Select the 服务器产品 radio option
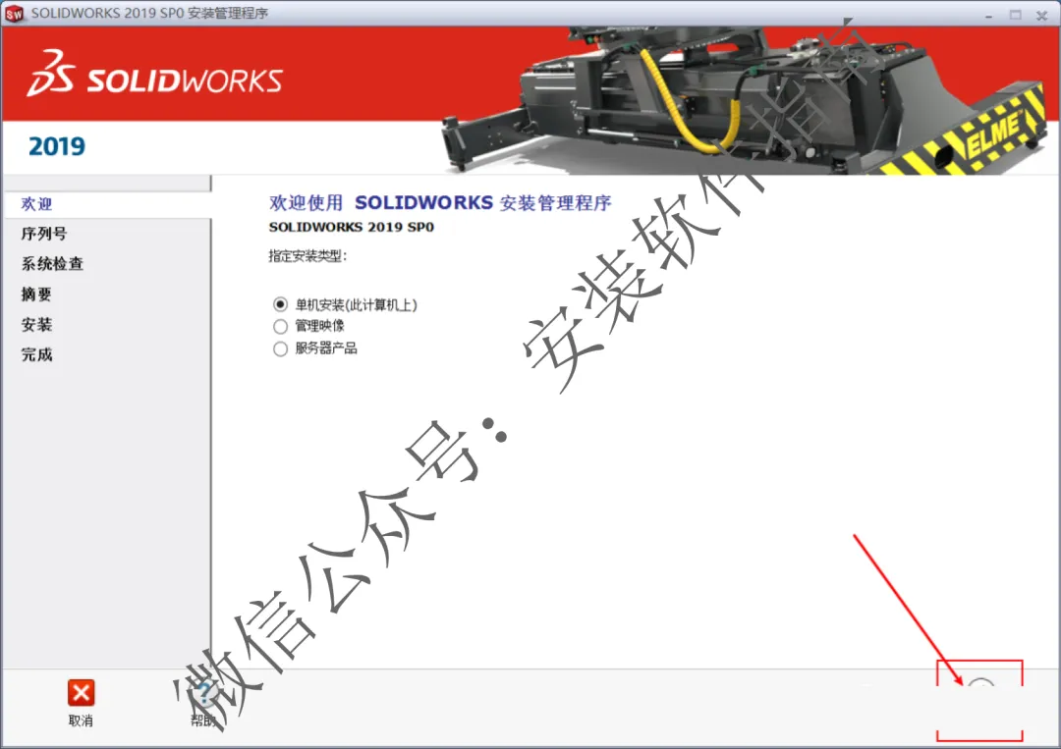1061x749 pixels. point(280,348)
